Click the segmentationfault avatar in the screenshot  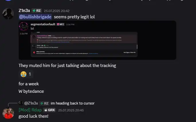click(23, 26)
